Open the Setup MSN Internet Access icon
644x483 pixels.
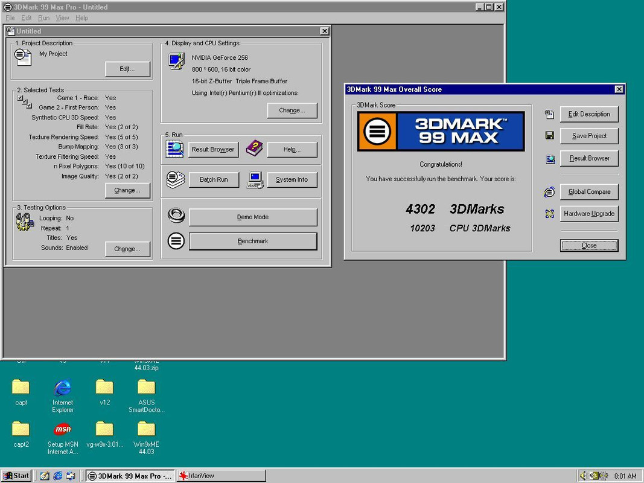click(x=62, y=439)
